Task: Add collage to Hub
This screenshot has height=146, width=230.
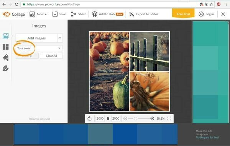Action: tap(107, 14)
